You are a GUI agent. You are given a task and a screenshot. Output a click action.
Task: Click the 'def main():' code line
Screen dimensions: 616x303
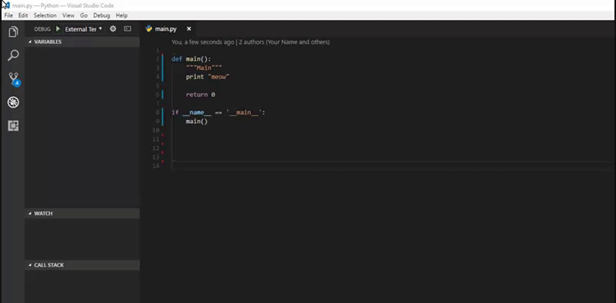click(191, 59)
